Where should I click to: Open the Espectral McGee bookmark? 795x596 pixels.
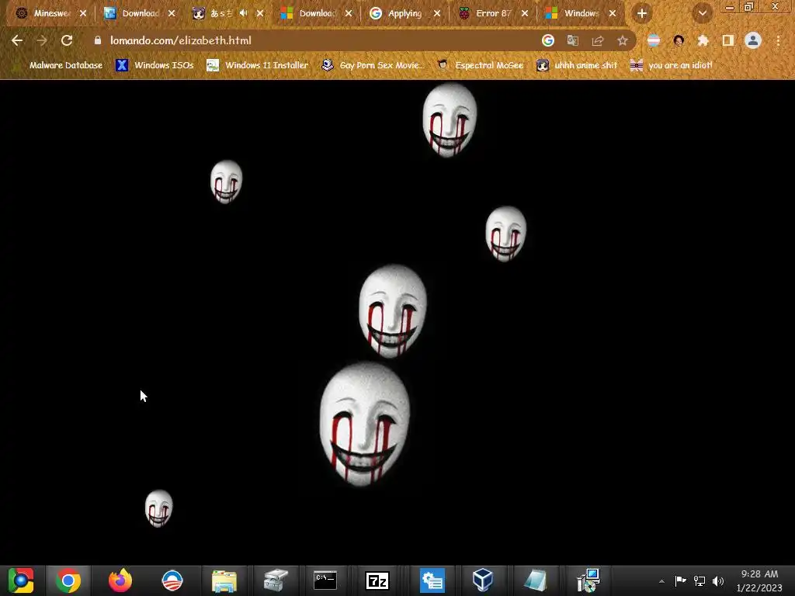480,65
